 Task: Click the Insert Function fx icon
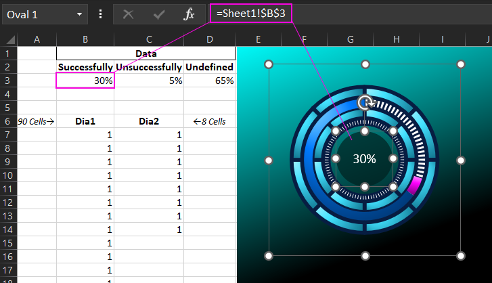click(190, 14)
